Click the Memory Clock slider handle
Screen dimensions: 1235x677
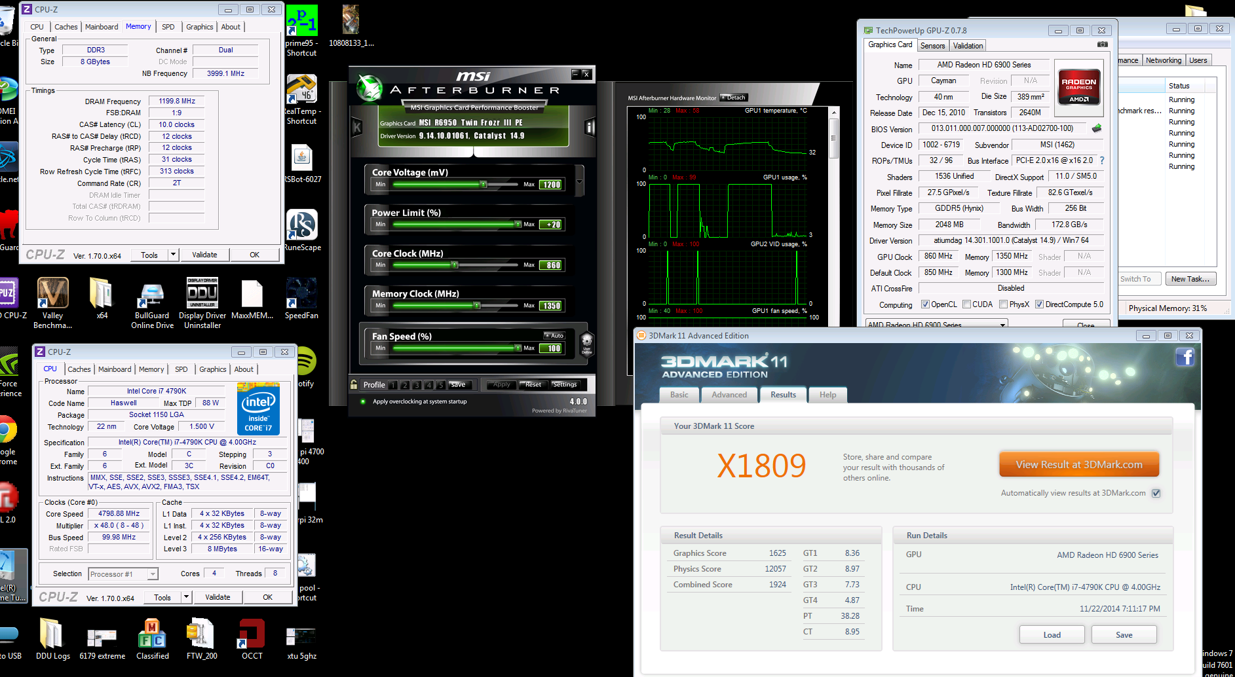(x=476, y=306)
